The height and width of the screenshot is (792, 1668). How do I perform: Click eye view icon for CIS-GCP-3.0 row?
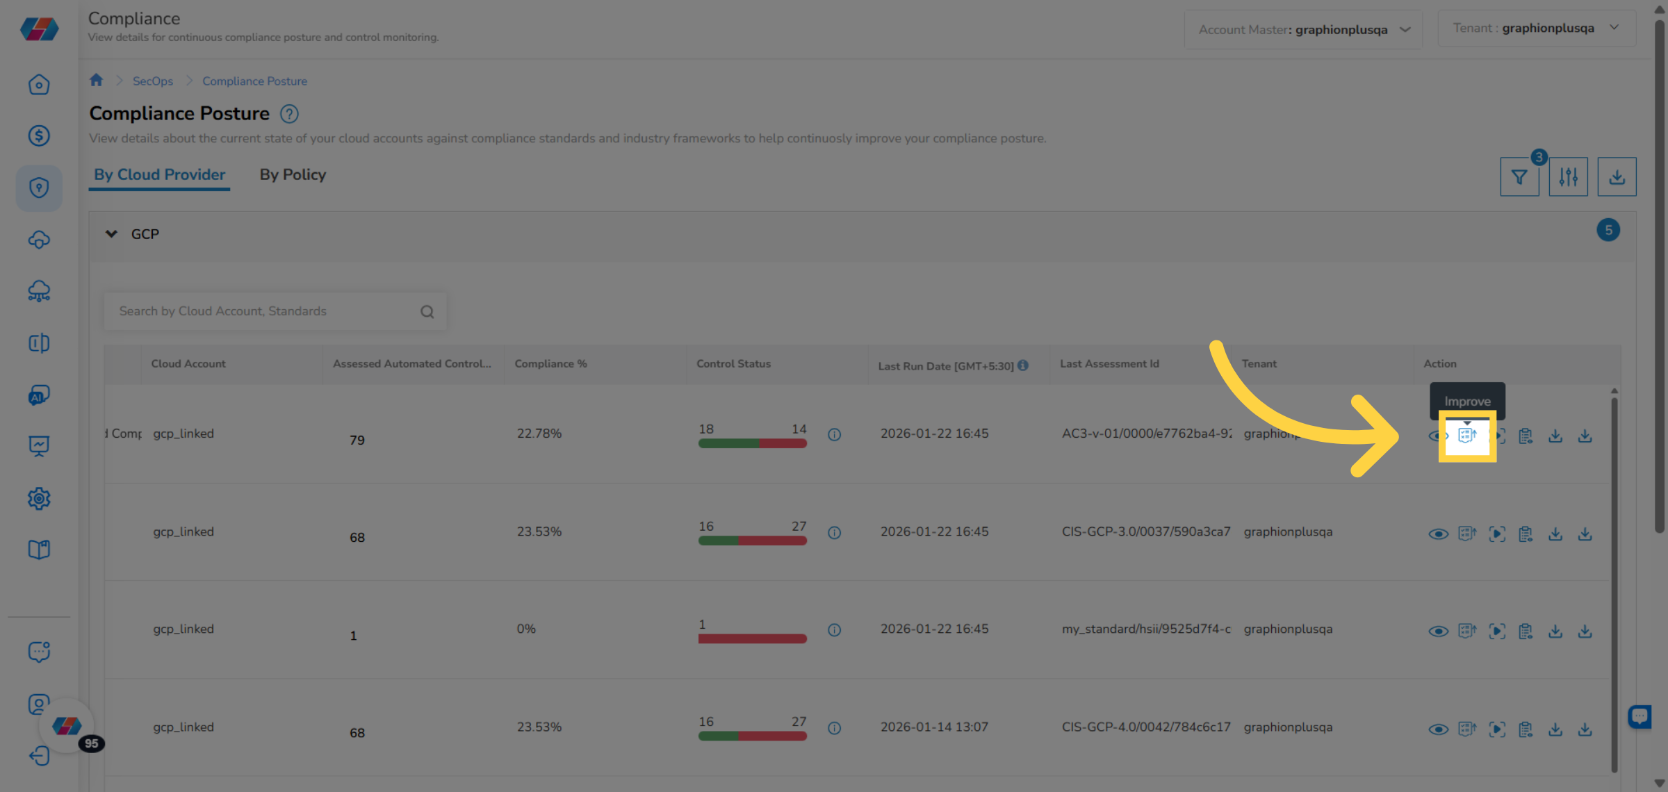pyautogui.click(x=1438, y=534)
